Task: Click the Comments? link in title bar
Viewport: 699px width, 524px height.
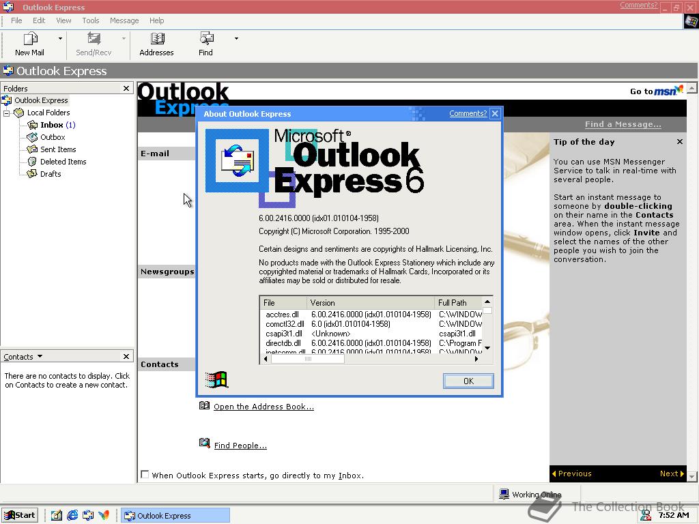Action: click(x=638, y=5)
